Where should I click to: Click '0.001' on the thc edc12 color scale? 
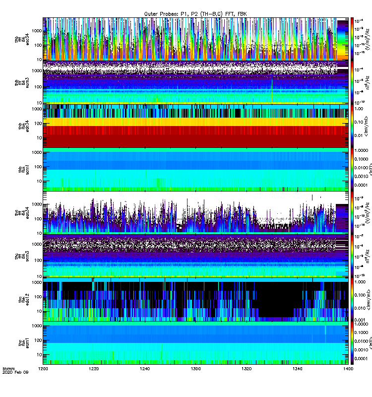point(360,320)
